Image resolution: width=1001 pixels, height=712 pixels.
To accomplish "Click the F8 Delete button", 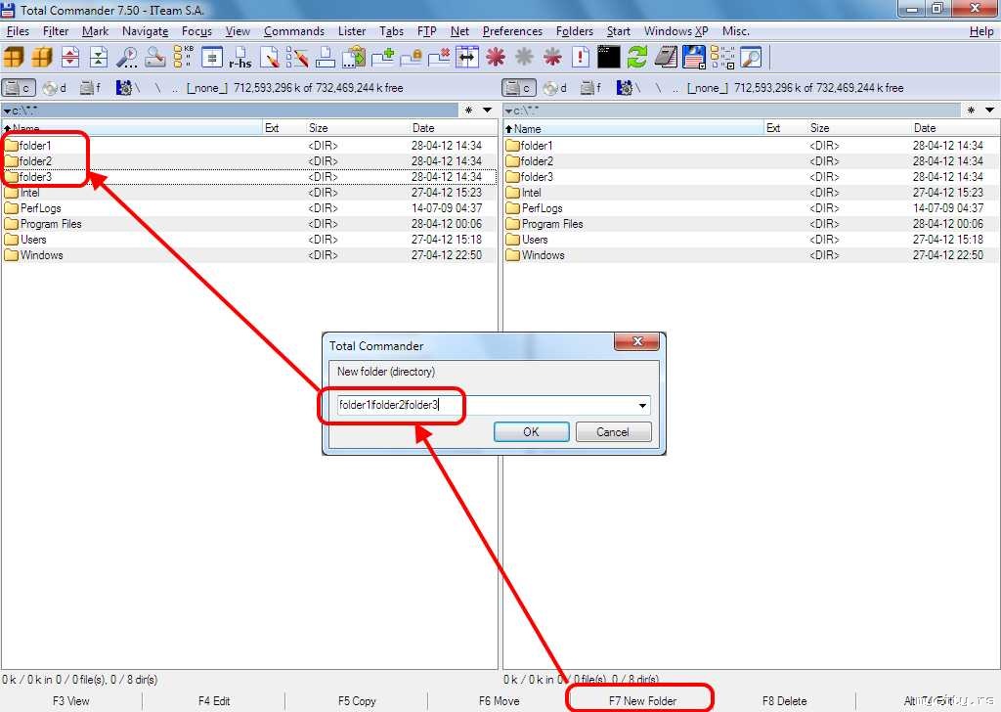I will point(785,701).
